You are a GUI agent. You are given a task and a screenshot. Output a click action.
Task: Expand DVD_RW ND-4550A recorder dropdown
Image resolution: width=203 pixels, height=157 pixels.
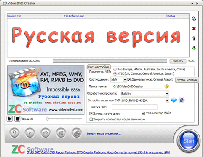coord(167,100)
